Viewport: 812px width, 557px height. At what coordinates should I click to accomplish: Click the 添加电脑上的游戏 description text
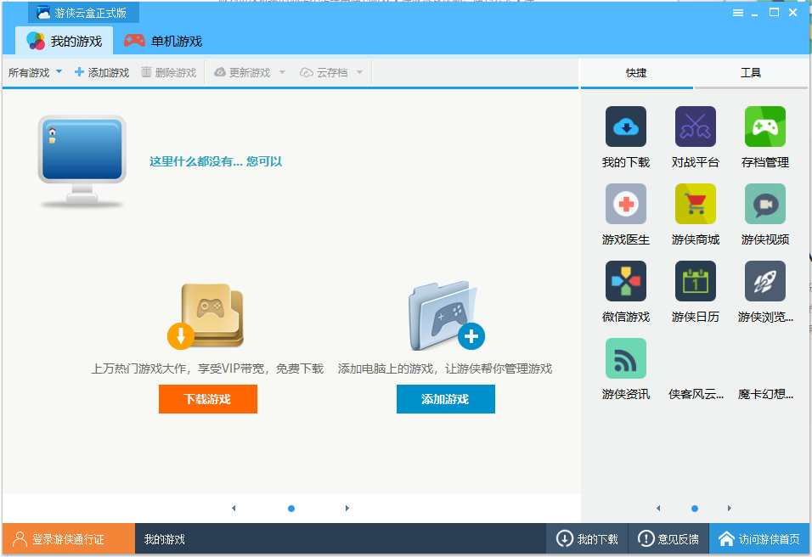(x=445, y=369)
